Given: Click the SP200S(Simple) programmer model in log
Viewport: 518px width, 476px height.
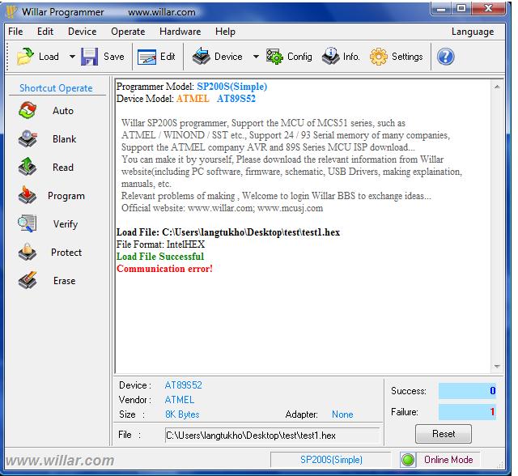Looking at the screenshot, I should click(232, 87).
